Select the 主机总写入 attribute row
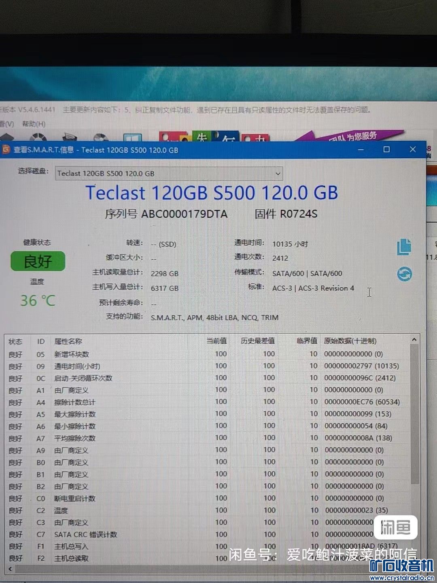This screenshot has height=583, width=437. [208, 546]
